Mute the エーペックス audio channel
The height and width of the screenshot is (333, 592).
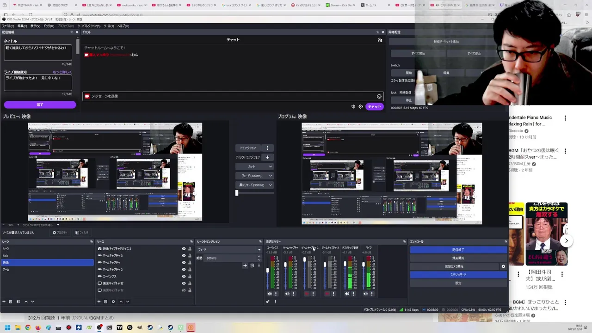(270, 294)
